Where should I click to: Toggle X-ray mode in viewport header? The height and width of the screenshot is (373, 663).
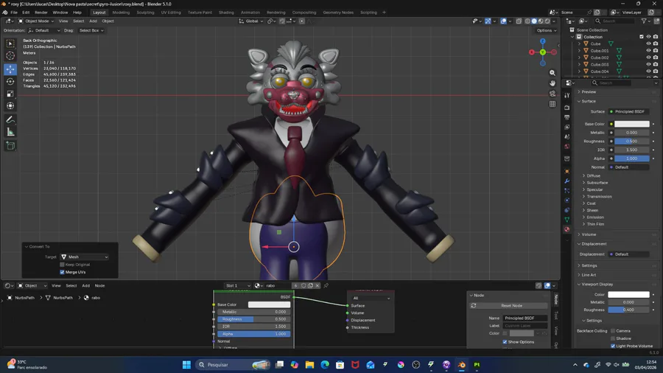pos(519,21)
